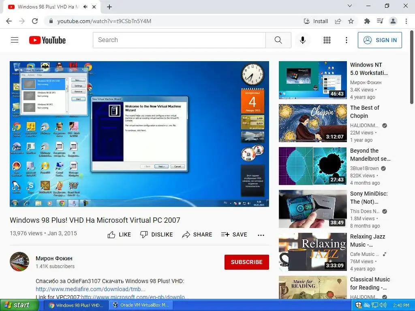The height and width of the screenshot is (311, 415).
Task: Share this page from the address bar
Action: pos(338,21)
